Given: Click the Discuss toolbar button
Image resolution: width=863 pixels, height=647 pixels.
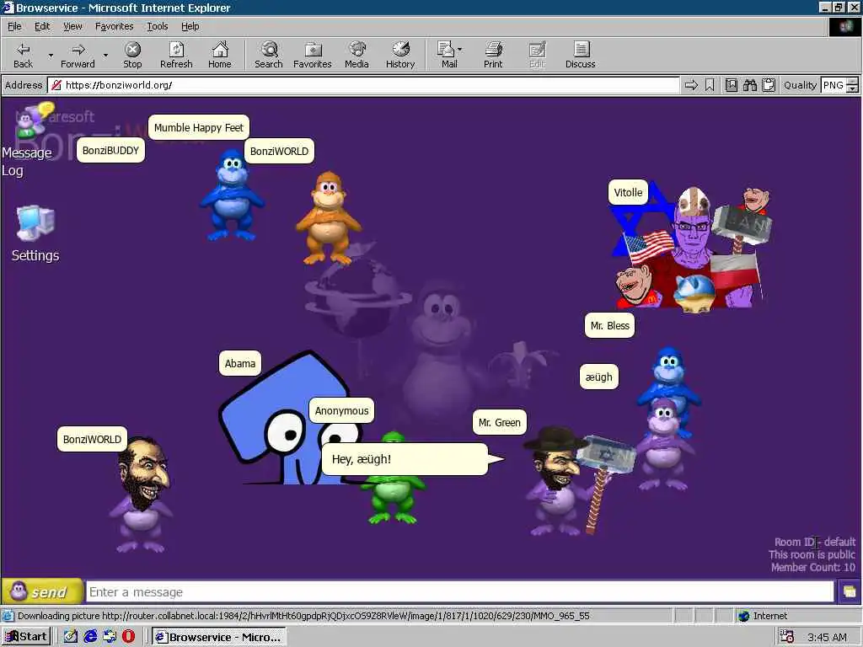Looking at the screenshot, I should [x=580, y=55].
